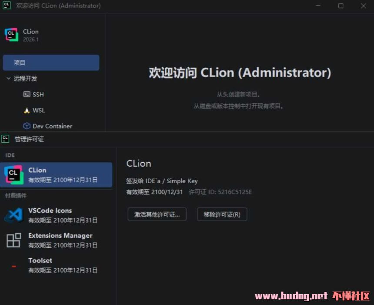Open the 项目 tab in sidebar
This screenshot has width=374, height=305.
coord(51,62)
